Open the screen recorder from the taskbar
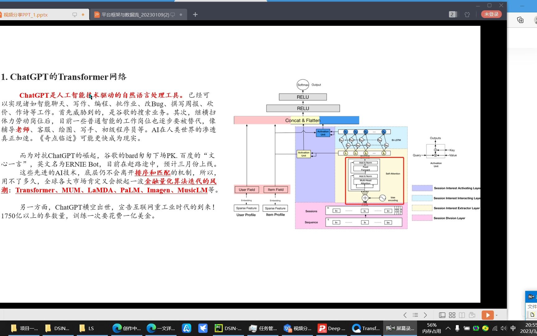The height and width of the screenshot is (336, 537). pos(400,328)
